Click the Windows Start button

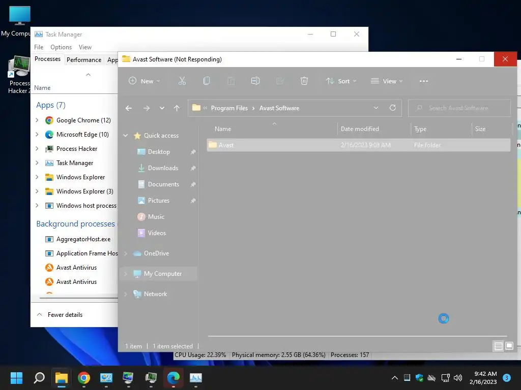16,378
